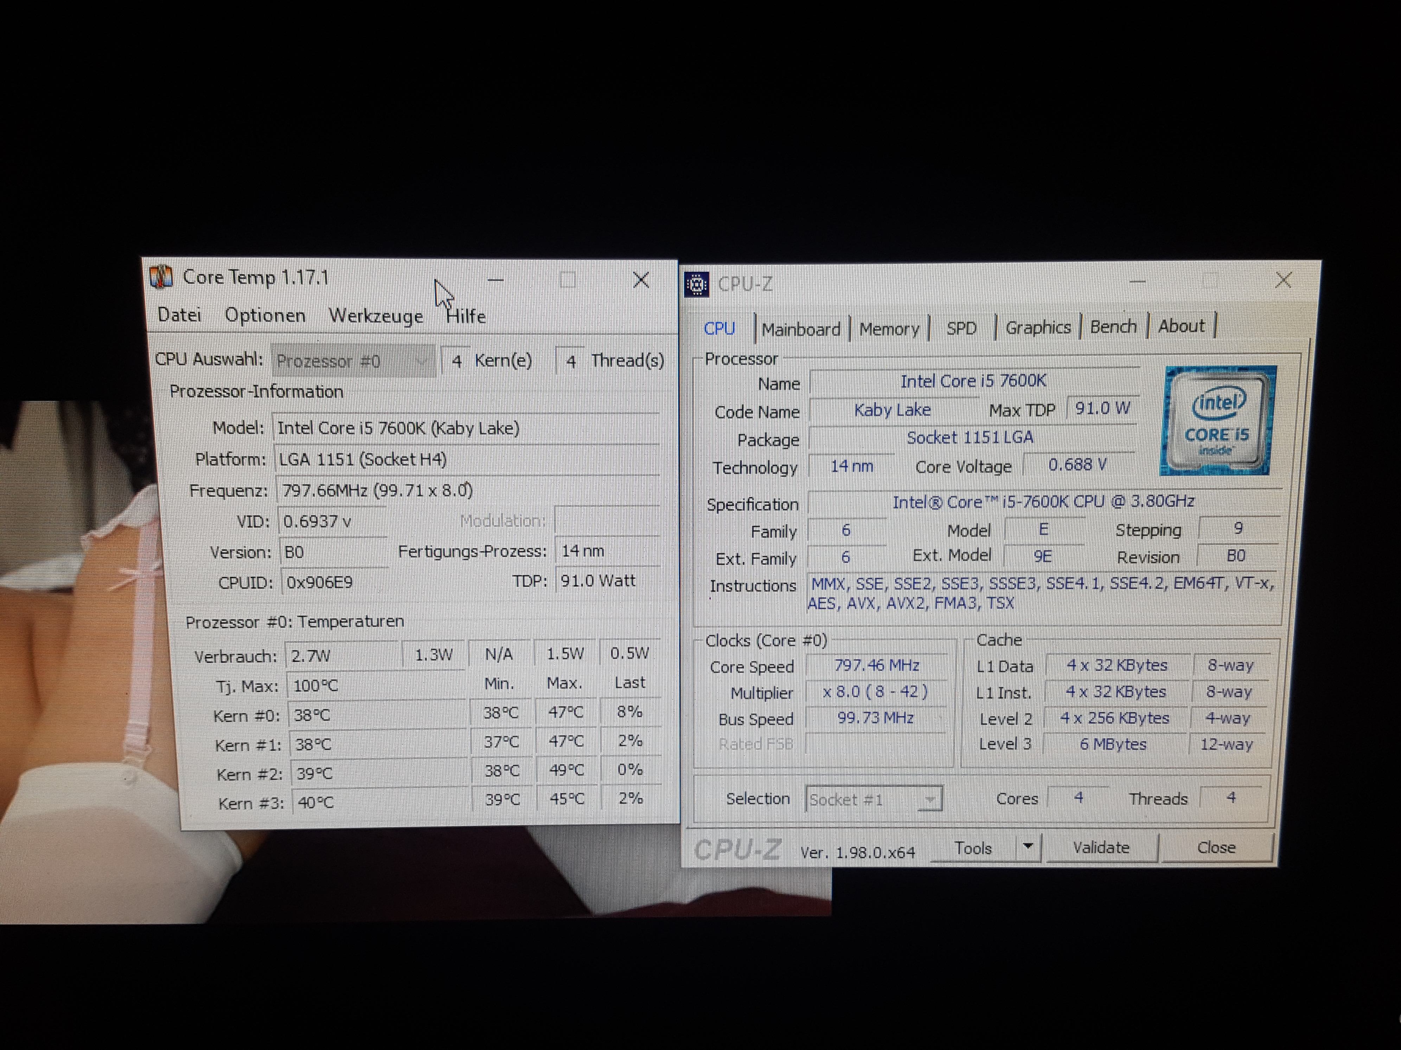Open the About tab in CPU-Z
This screenshot has width=1401, height=1050.
(x=1181, y=326)
